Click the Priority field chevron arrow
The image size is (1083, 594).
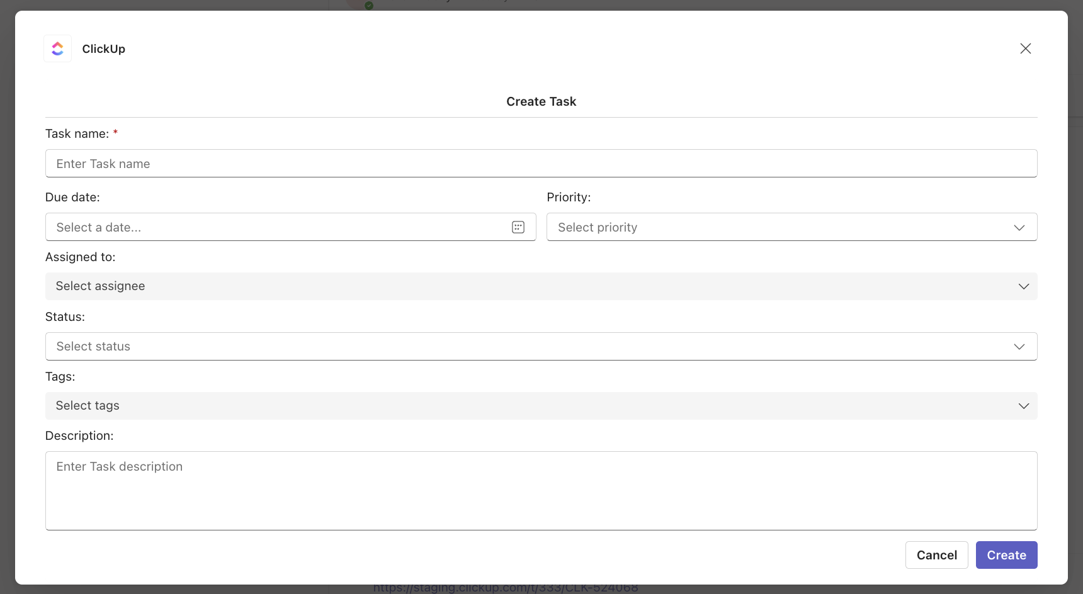coord(1019,227)
